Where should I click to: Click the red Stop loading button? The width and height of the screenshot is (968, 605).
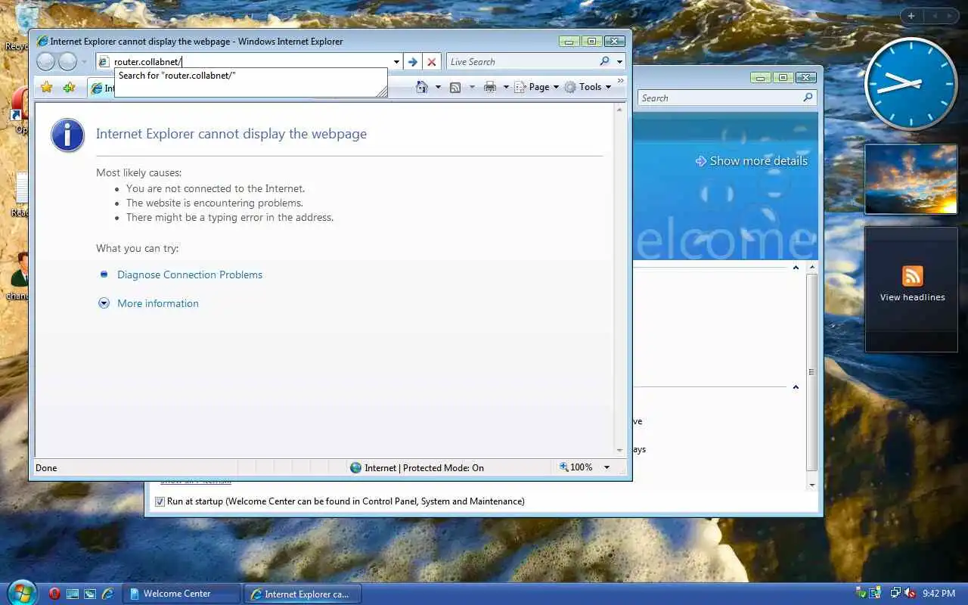432,62
